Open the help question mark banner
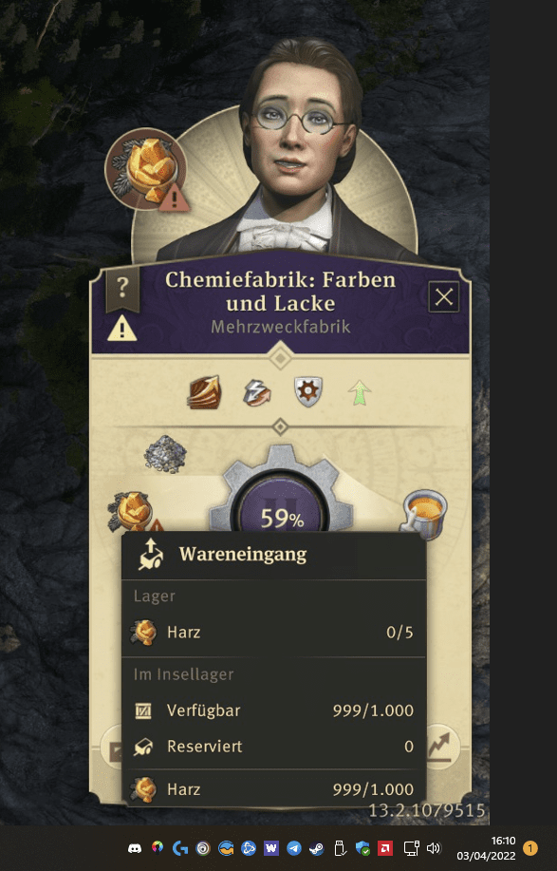The height and width of the screenshot is (871, 557). coord(122,288)
